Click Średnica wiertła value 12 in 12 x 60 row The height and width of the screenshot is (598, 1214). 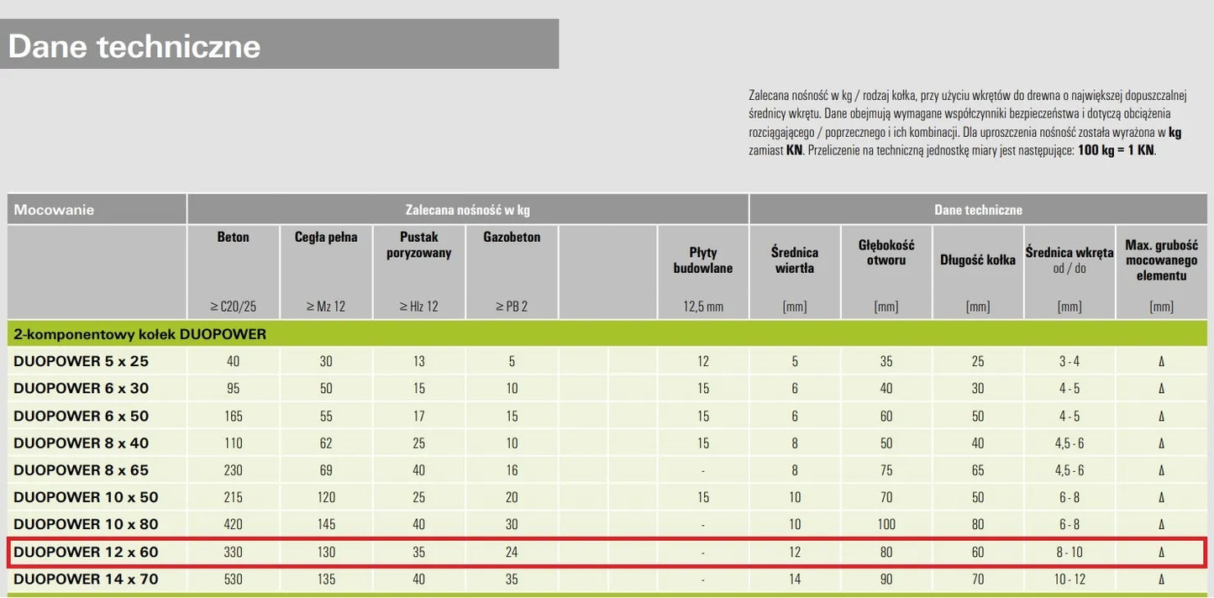(x=795, y=552)
